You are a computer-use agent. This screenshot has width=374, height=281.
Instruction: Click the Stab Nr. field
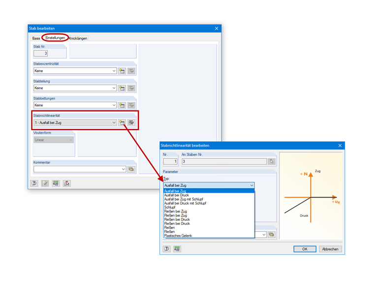[40, 53]
